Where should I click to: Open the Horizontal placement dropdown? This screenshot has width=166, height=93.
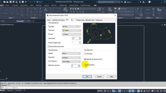click(71, 58)
